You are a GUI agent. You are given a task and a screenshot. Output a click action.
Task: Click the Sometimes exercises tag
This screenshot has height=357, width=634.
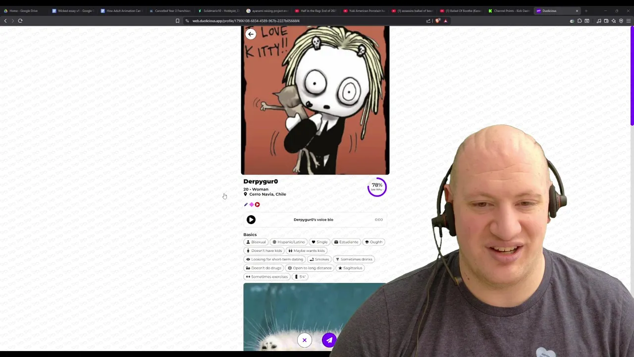point(266,277)
